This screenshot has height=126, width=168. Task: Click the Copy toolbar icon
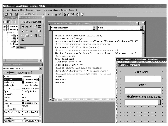[25, 14]
